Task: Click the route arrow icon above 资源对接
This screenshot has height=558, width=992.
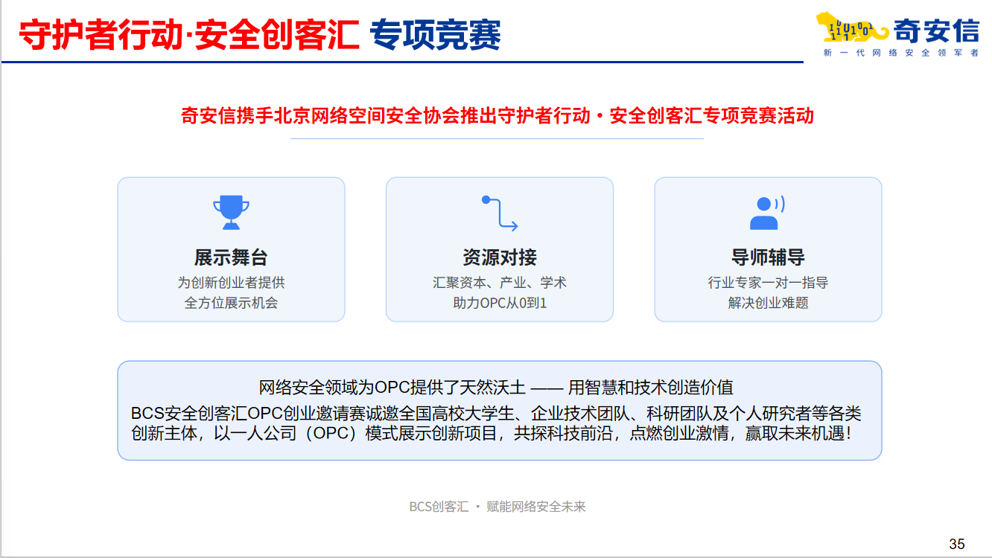Action: click(499, 213)
